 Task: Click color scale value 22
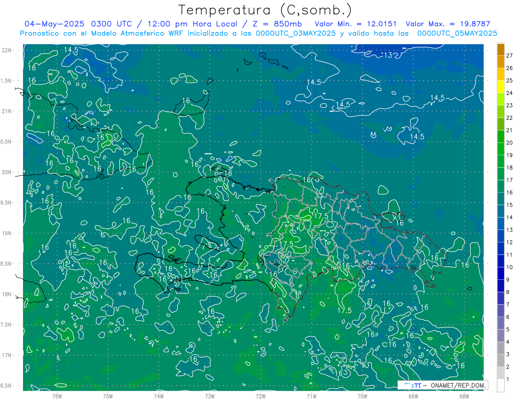pos(509,118)
